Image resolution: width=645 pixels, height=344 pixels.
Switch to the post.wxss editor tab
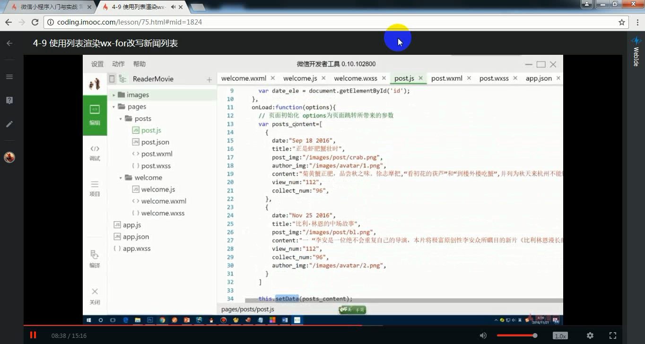pyautogui.click(x=494, y=78)
